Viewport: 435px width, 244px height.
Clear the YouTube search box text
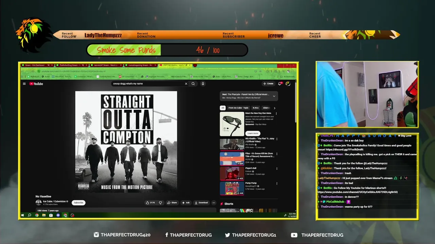pos(186,84)
